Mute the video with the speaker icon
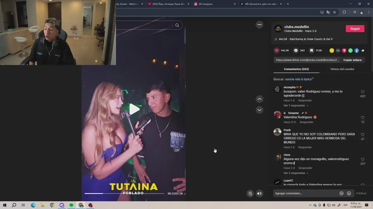This screenshot has width=373, height=209. (259, 194)
